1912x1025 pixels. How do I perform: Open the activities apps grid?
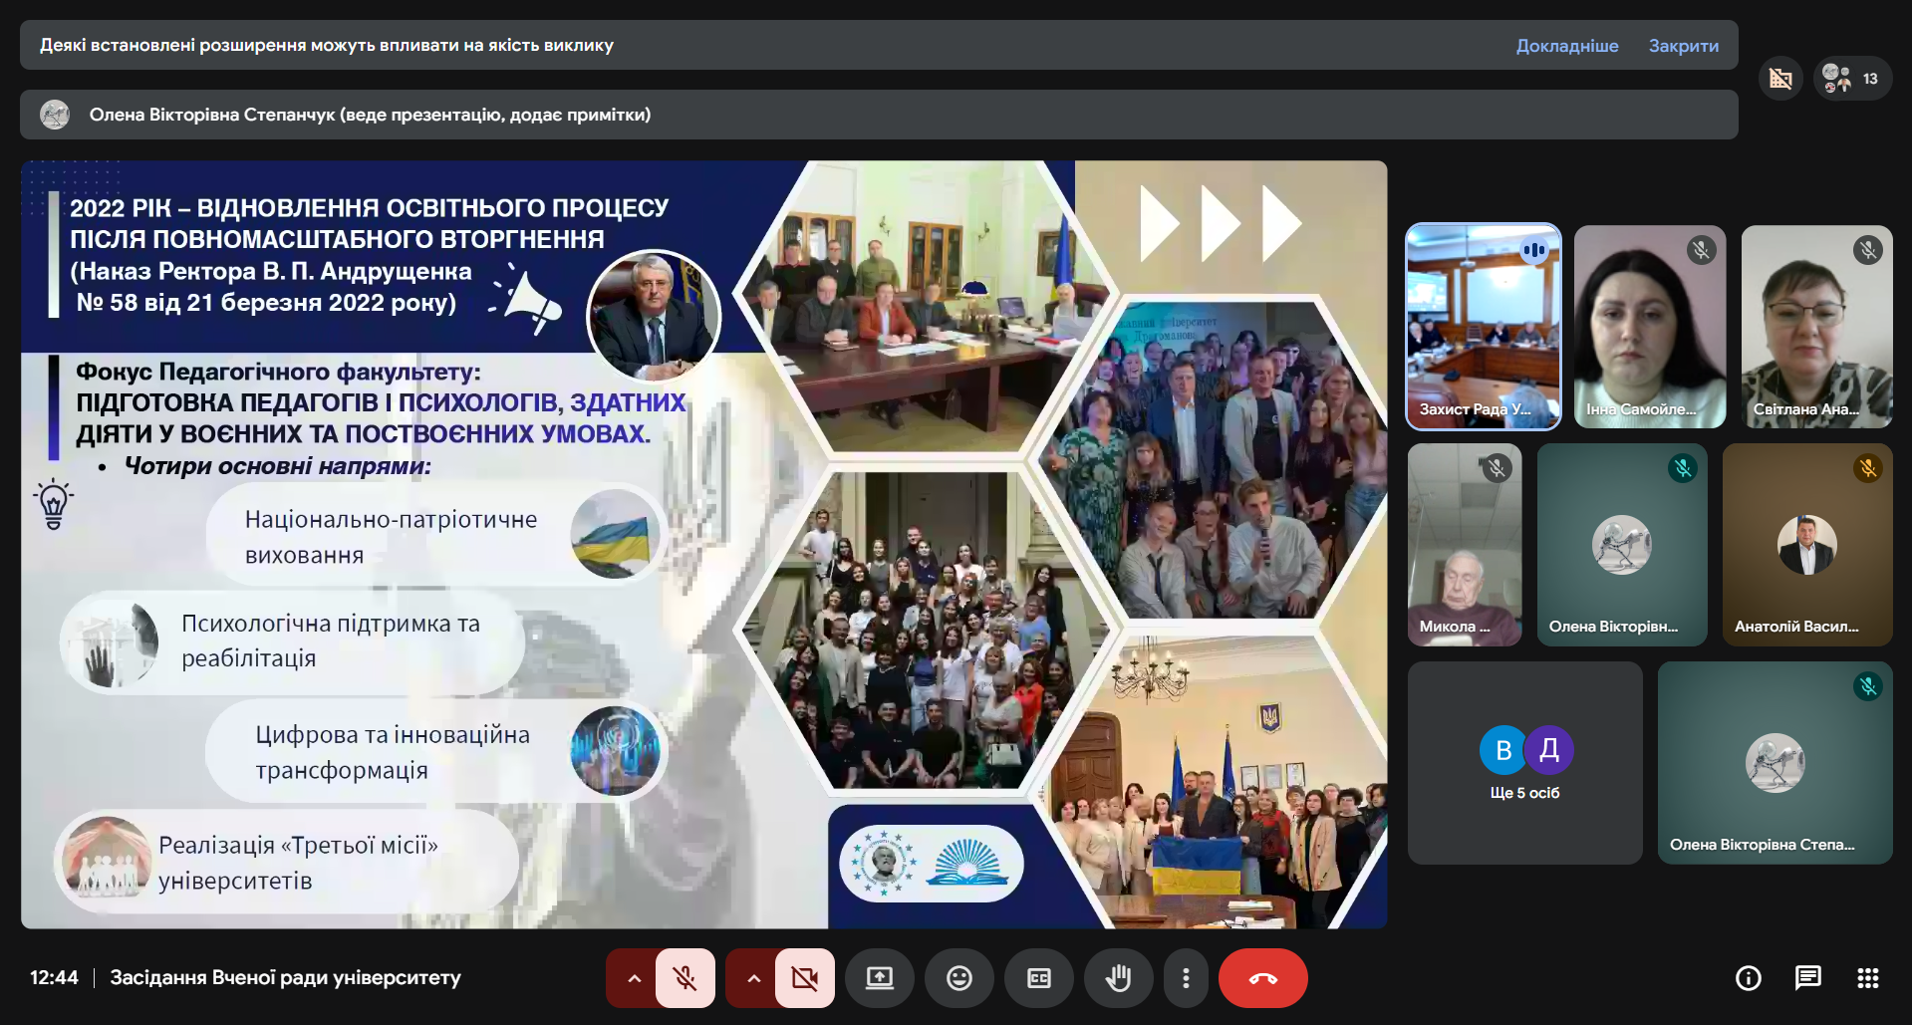[1868, 977]
